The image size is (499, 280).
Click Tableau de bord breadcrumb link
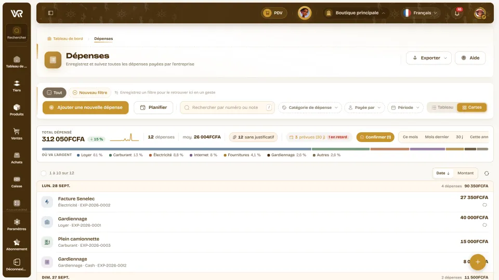click(x=65, y=39)
